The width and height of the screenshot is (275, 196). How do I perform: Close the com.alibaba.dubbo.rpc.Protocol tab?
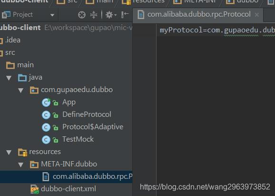(257, 15)
